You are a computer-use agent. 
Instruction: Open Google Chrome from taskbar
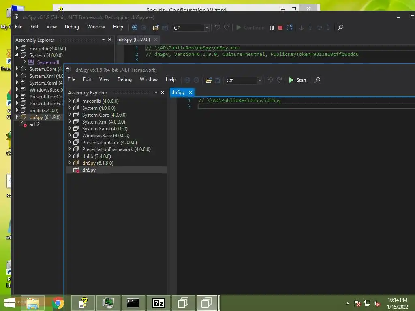[x=58, y=303]
